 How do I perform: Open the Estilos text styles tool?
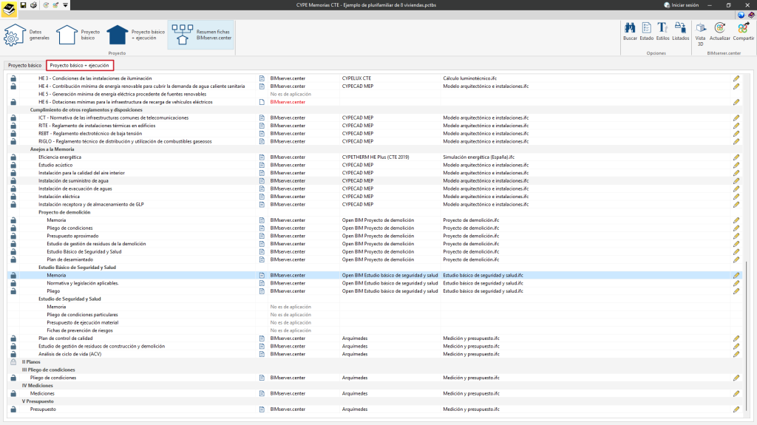(662, 31)
